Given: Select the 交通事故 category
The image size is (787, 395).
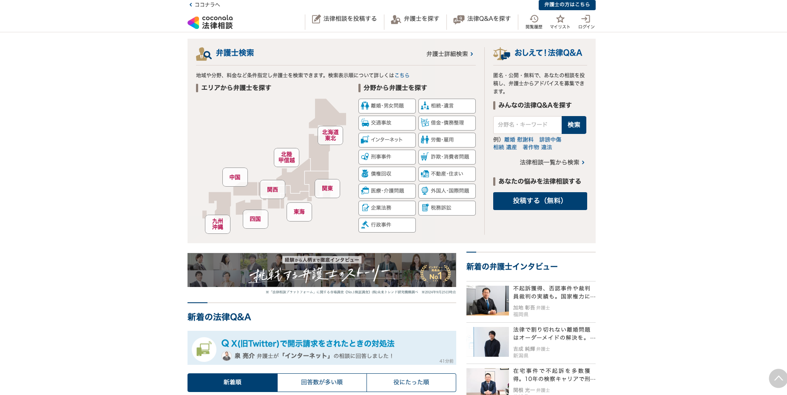Looking at the screenshot, I should [x=387, y=123].
